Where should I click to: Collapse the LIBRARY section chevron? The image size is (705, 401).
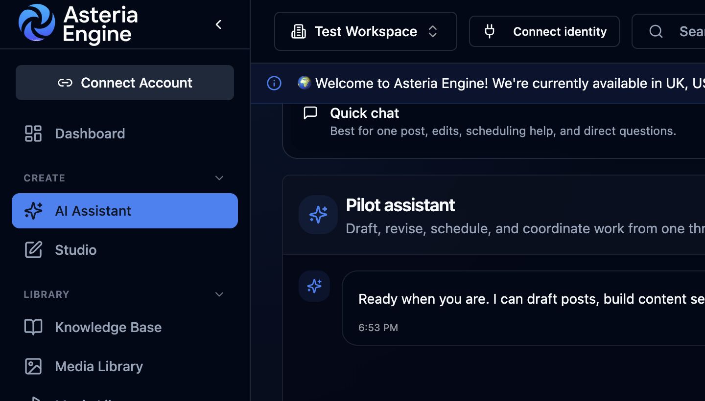click(219, 294)
